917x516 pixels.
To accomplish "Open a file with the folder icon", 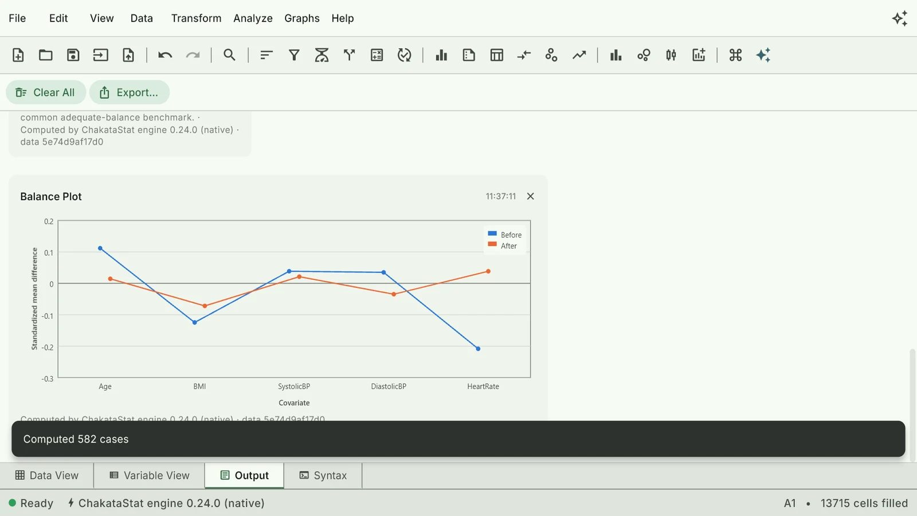I will (46, 55).
